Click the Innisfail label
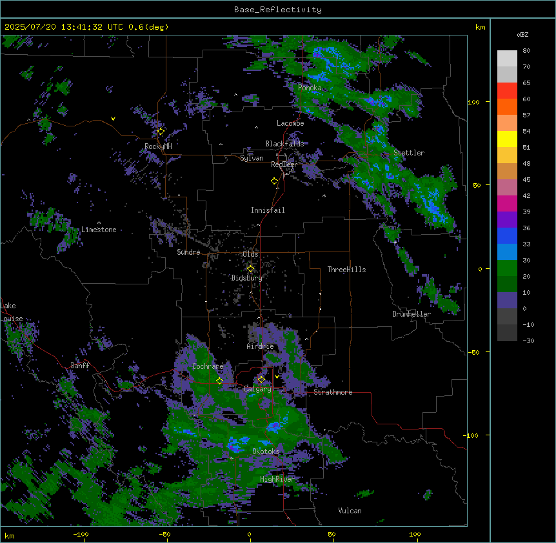Screen dimensions: 556x543 click(268, 210)
